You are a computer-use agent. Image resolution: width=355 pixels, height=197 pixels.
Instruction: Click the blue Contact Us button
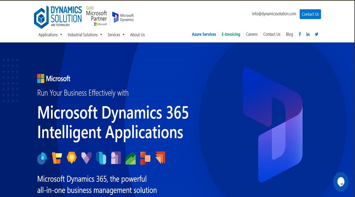[310, 14]
